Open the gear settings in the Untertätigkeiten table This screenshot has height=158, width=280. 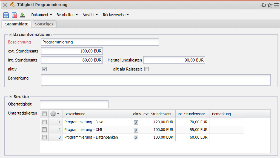(x=55, y=114)
